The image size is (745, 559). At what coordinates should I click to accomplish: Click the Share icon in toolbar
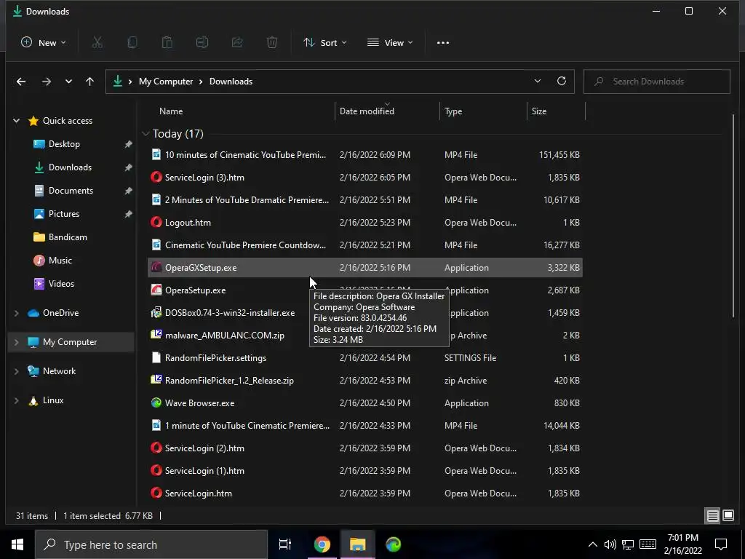(237, 42)
